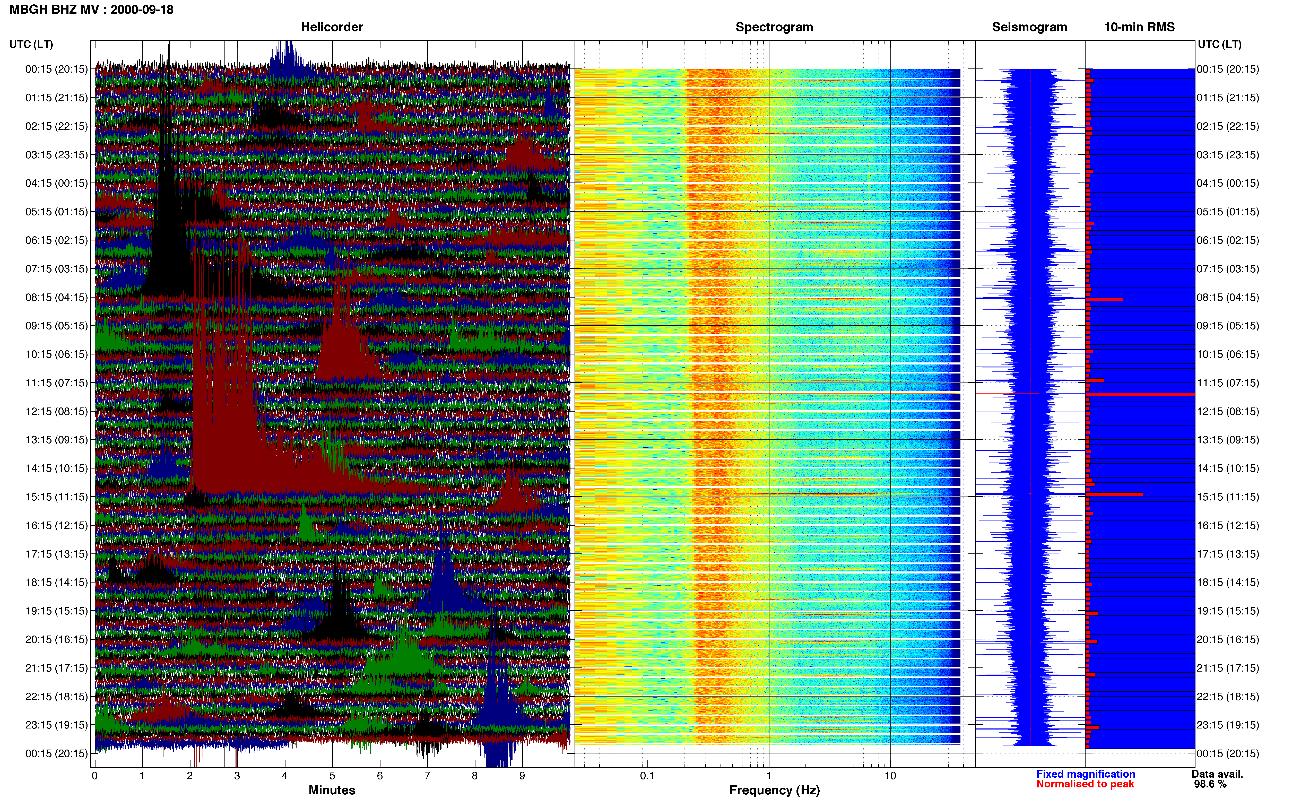Click the 'Minutes' axis label

tap(332, 790)
